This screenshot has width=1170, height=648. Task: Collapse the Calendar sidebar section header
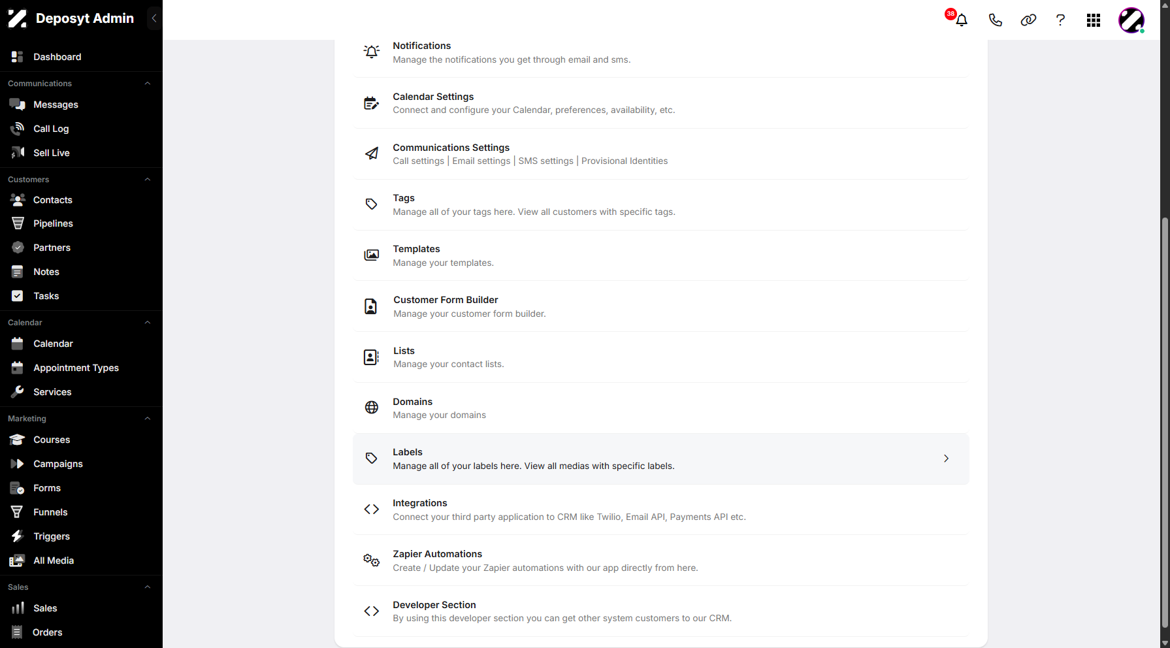tap(148, 323)
